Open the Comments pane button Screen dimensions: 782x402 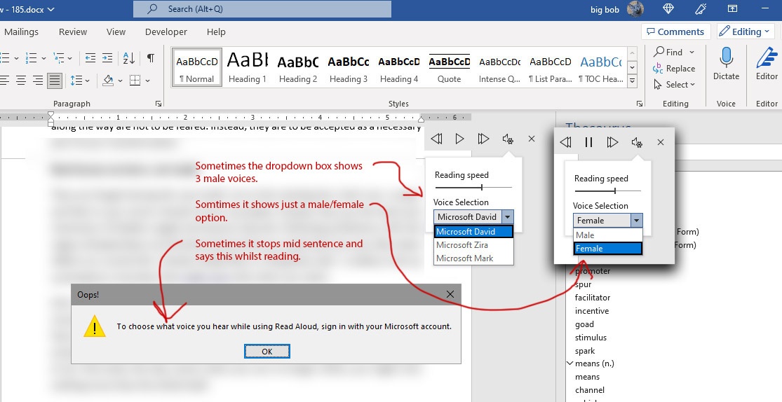(x=675, y=32)
